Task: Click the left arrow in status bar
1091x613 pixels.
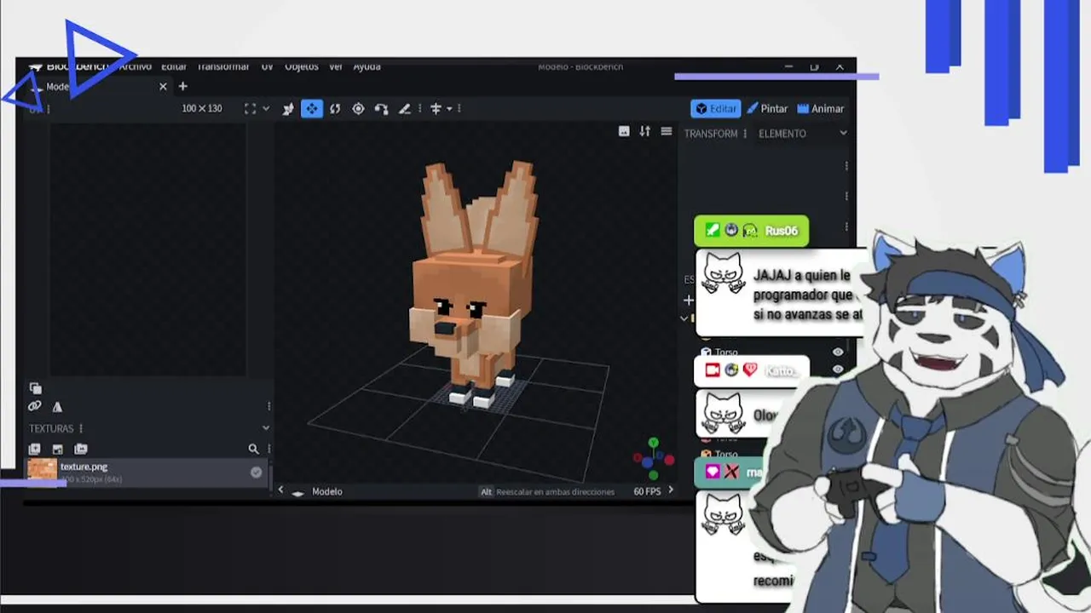Action: coord(280,490)
